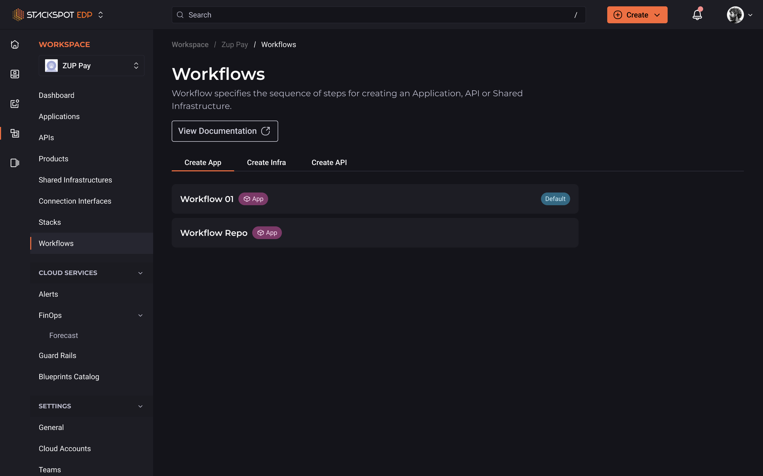Go to Zup Pay breadcrumb link
Screen dimensions: 763x476
[234, 44]
